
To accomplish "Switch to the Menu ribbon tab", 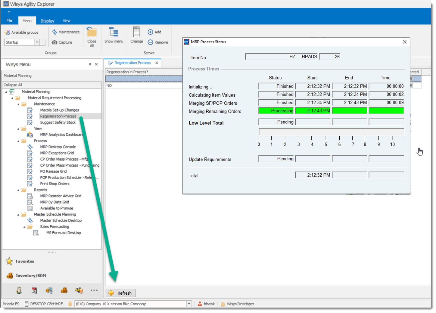I will [27, 21].
